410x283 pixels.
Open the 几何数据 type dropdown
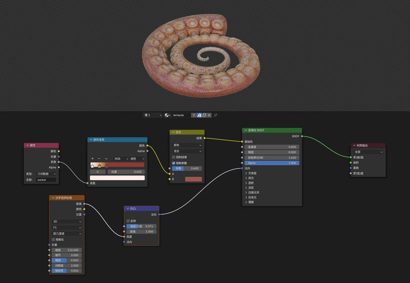pos(46,174)
